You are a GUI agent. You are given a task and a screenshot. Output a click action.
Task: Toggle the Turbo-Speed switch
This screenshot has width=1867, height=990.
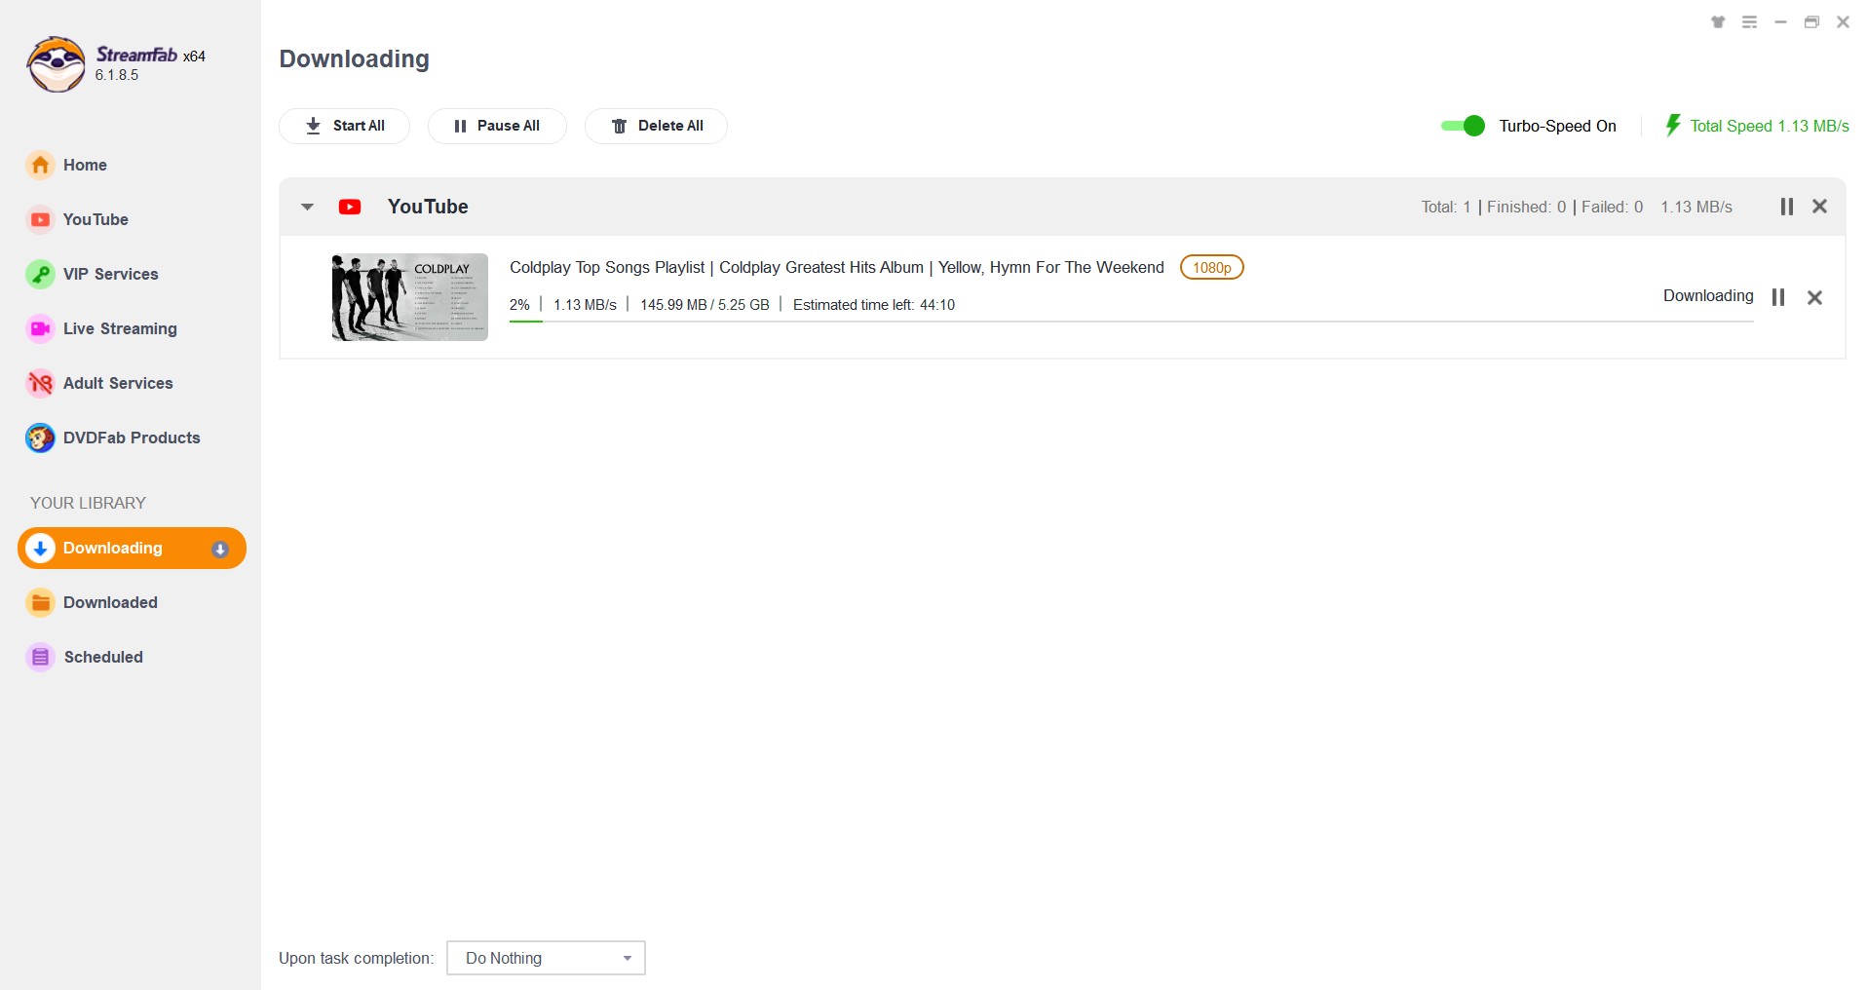point(1463,126)
